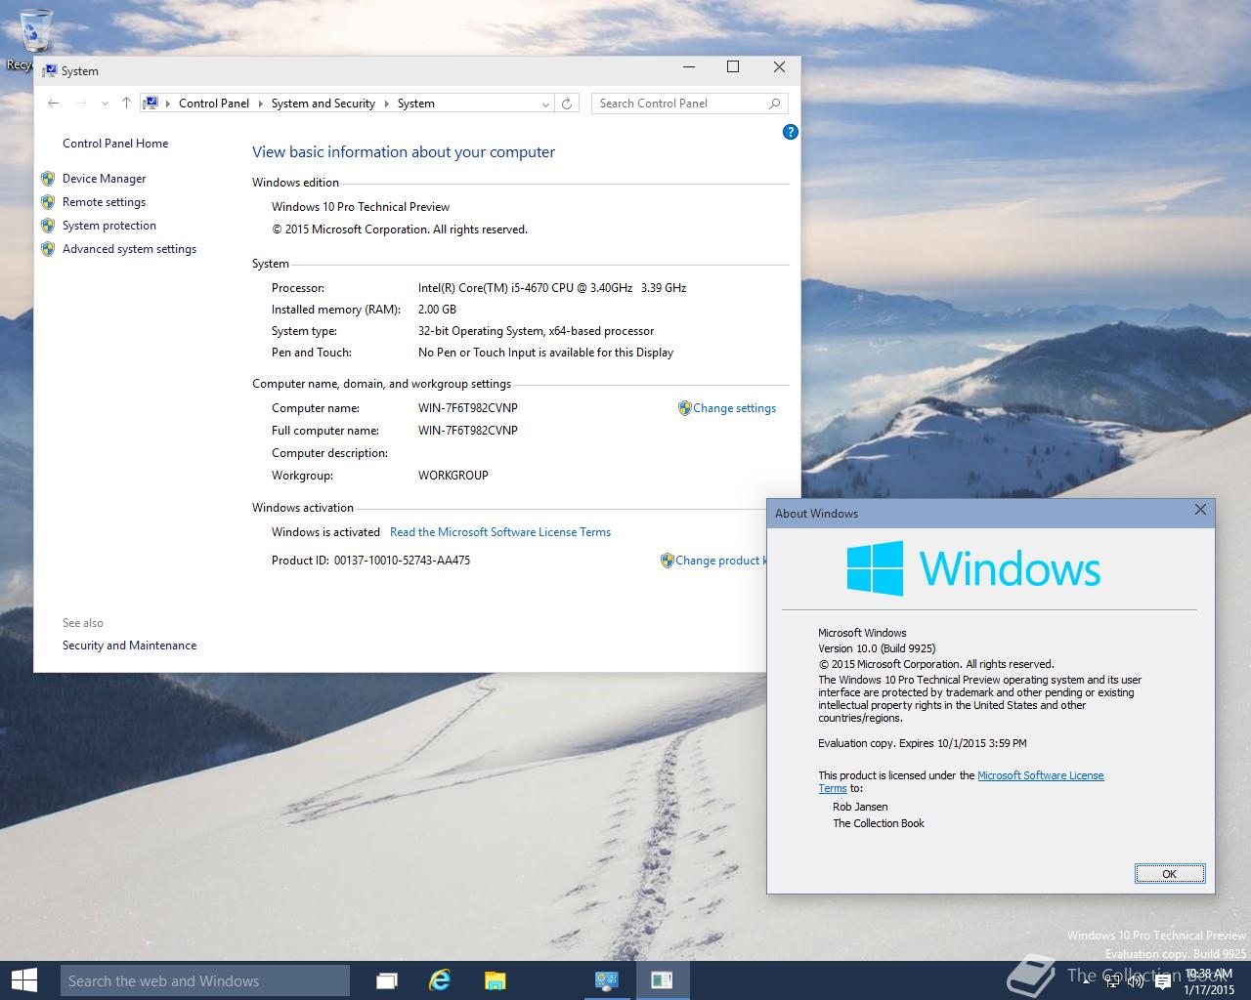Screen dimensions: 1251x1000
Task: Close the About Windows dialog
Action: [x=1200, y=510]
